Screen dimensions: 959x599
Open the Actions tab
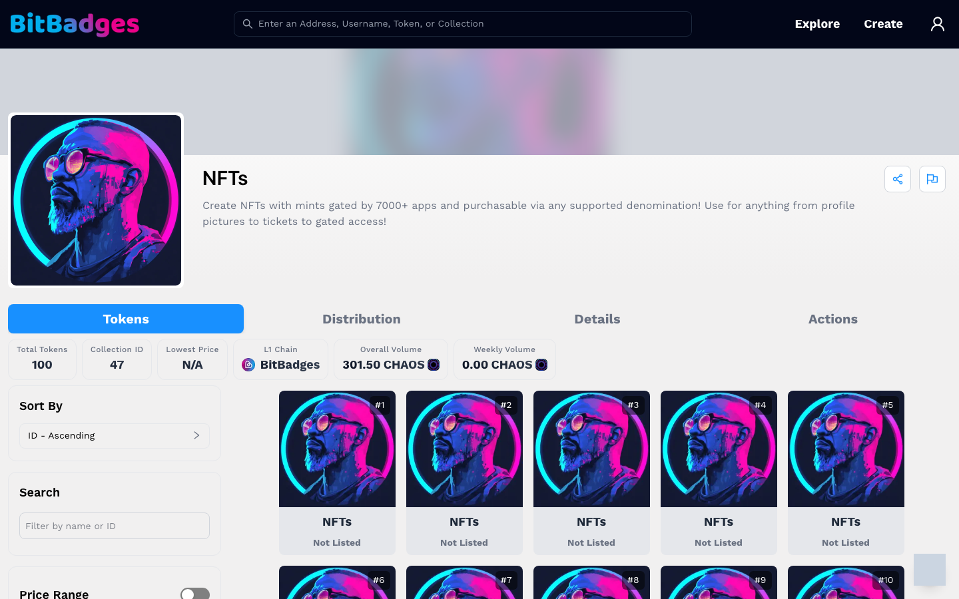[833, 319]
